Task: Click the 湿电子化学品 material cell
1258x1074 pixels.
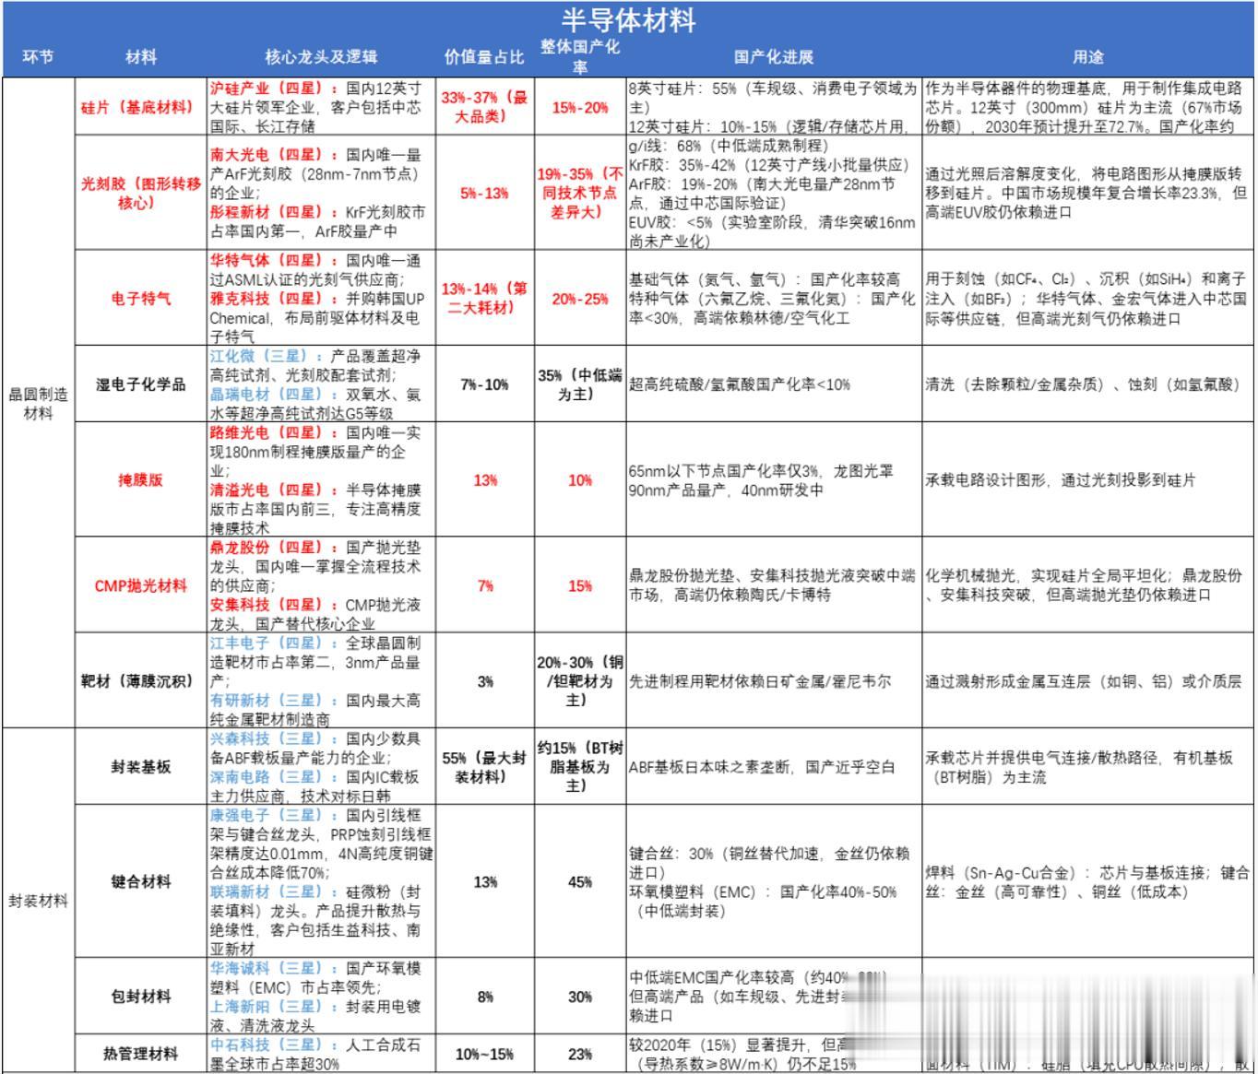Action: point(140,384)
